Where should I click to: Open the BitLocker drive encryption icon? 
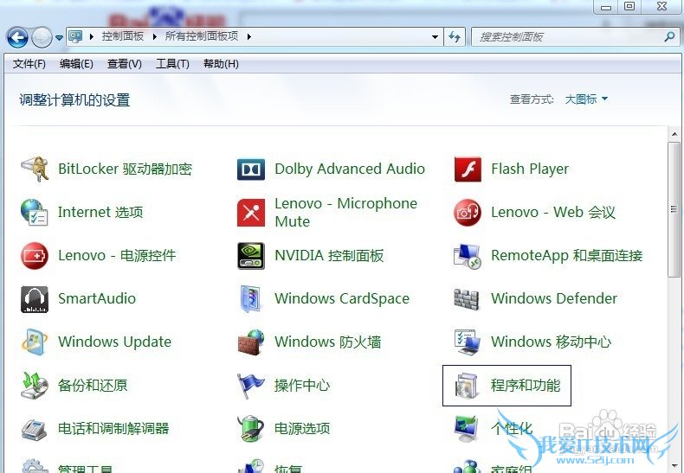click(x=35, y=169)
